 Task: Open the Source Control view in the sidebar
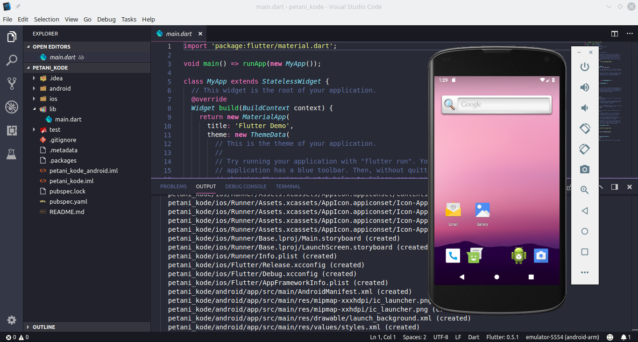point(11,84)
